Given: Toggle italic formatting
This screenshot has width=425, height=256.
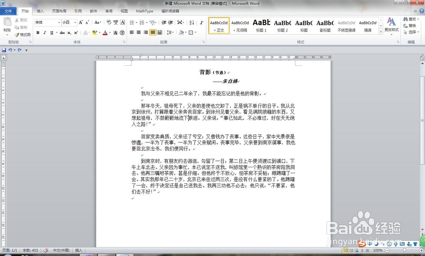Looking at the screenshot, I should coord(45,33).
